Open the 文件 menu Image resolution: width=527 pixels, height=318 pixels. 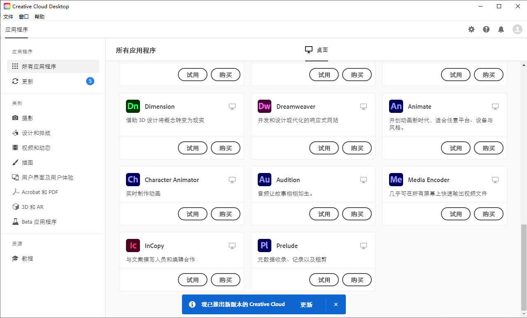click(x=8, y=17)
